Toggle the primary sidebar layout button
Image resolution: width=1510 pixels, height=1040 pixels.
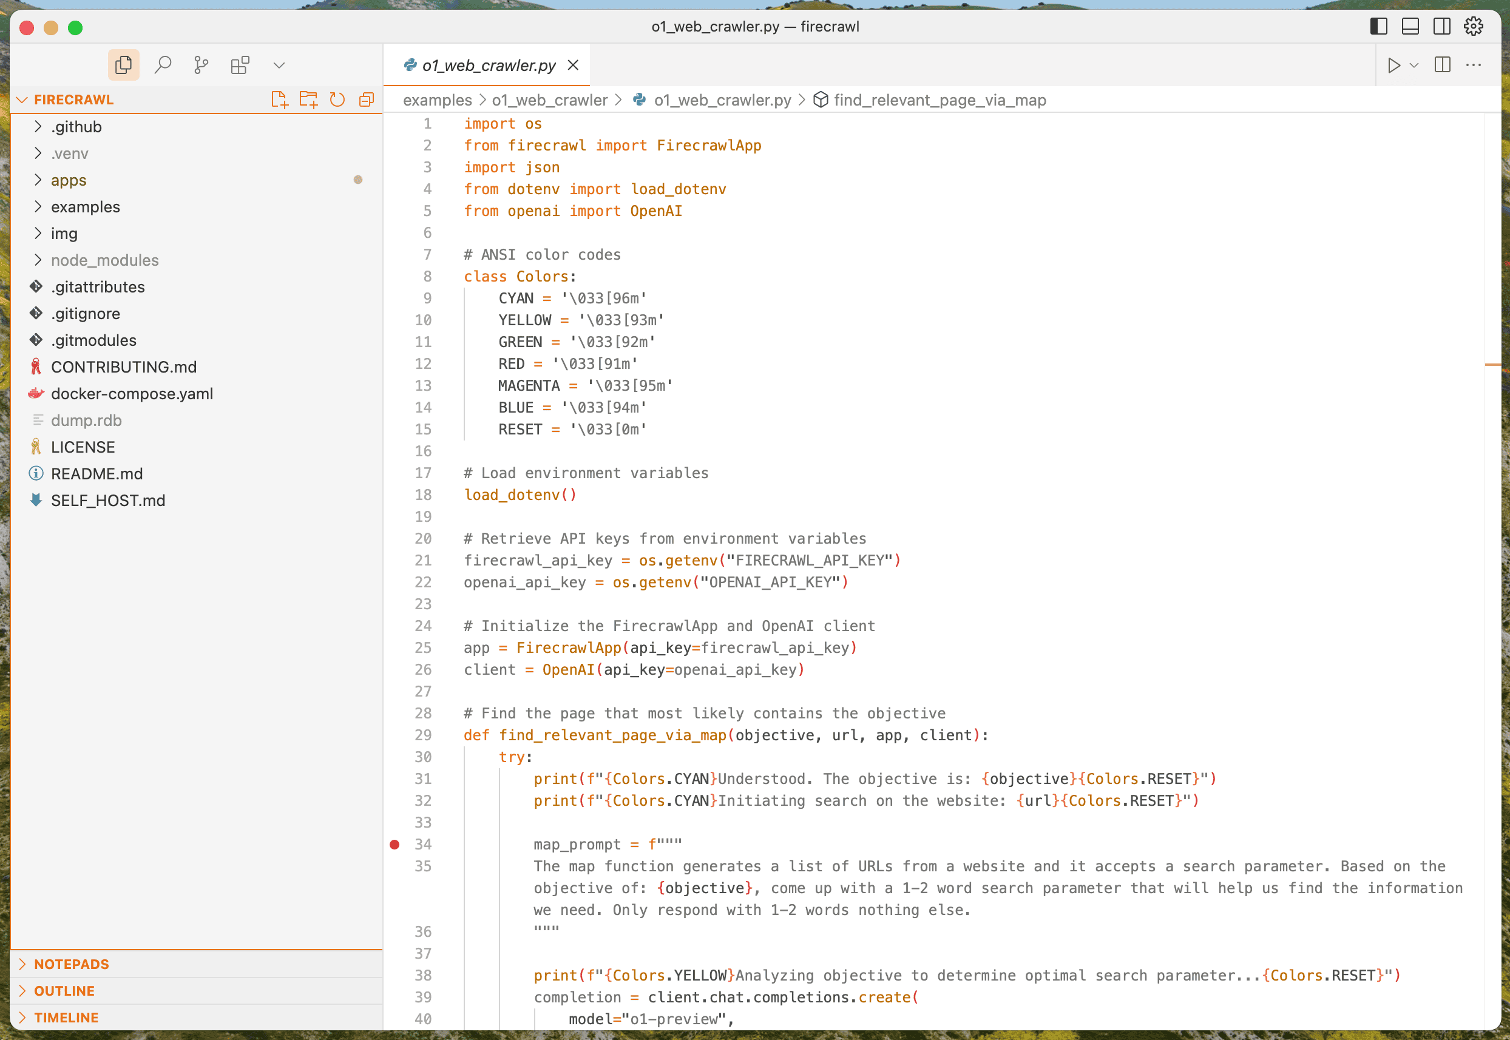pyautogui.click(x=1378, y=27)
